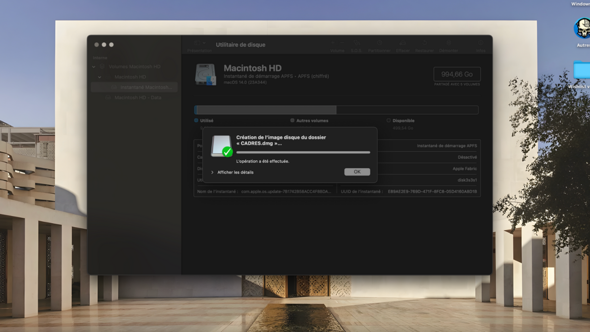This screenshot has height=332, width=590.
Task: Click the UUID de l'instantané value
Action: click(x=432, y=191)
